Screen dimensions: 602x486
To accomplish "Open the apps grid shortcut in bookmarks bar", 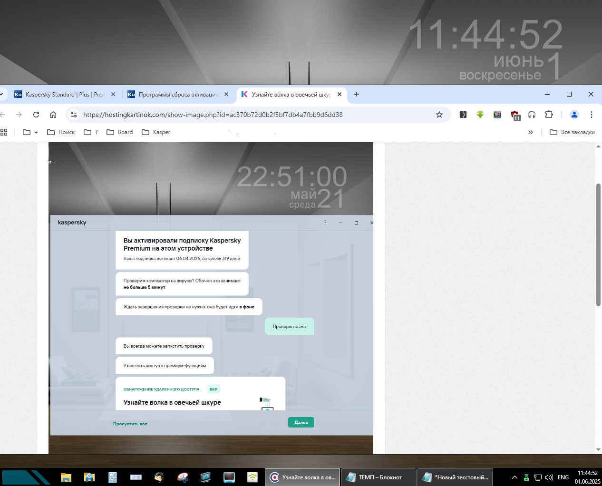I will [x=4, y=132].
